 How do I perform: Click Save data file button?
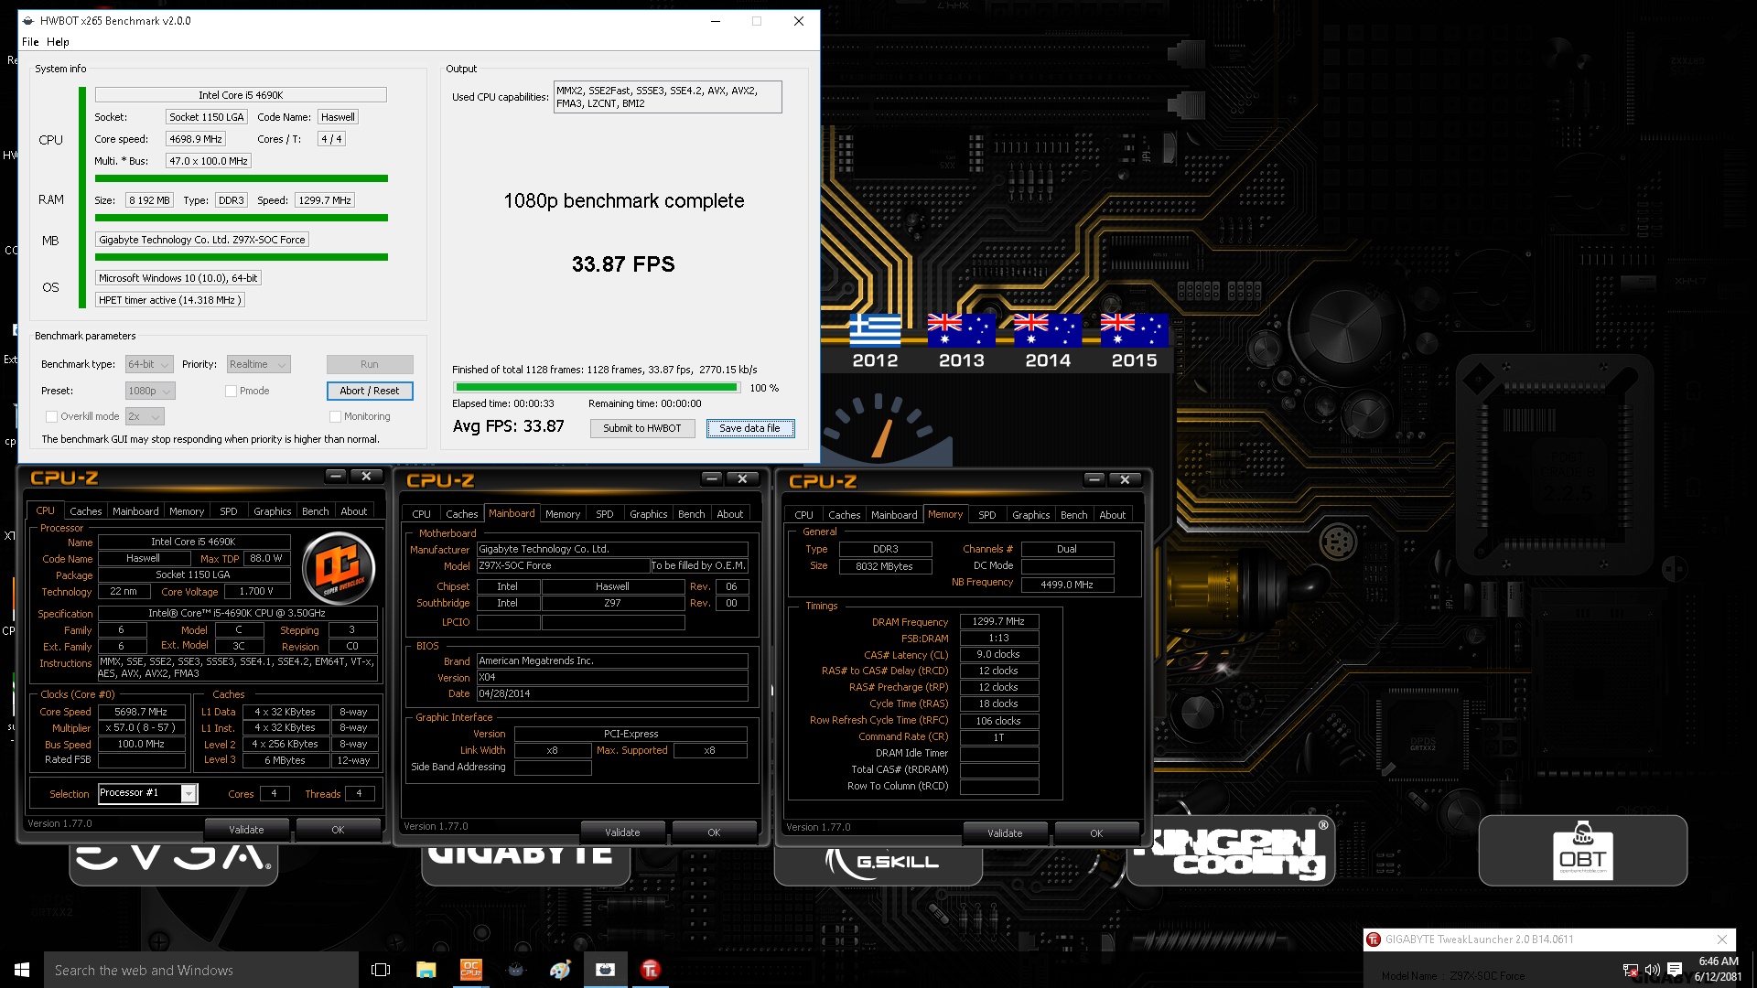750,429
